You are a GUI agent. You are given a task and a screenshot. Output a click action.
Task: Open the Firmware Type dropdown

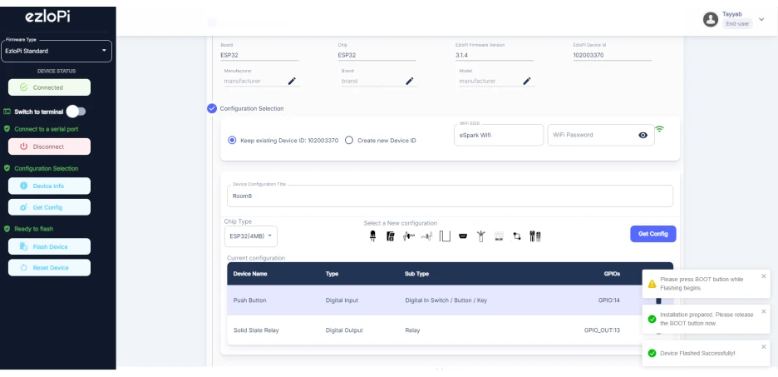[57, 51]
